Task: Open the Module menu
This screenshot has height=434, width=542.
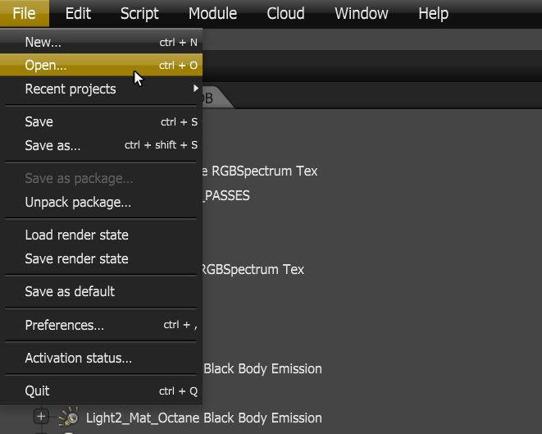Action: pos(212,13)
